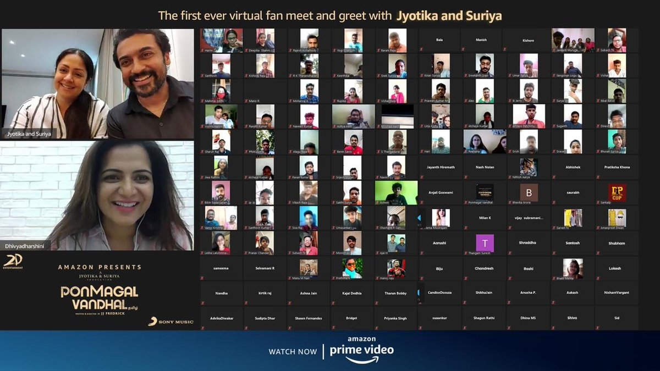Screen dimensions: 660x371
Task: Select the Jyotika and Suriya video
Action: click(97, 84)
